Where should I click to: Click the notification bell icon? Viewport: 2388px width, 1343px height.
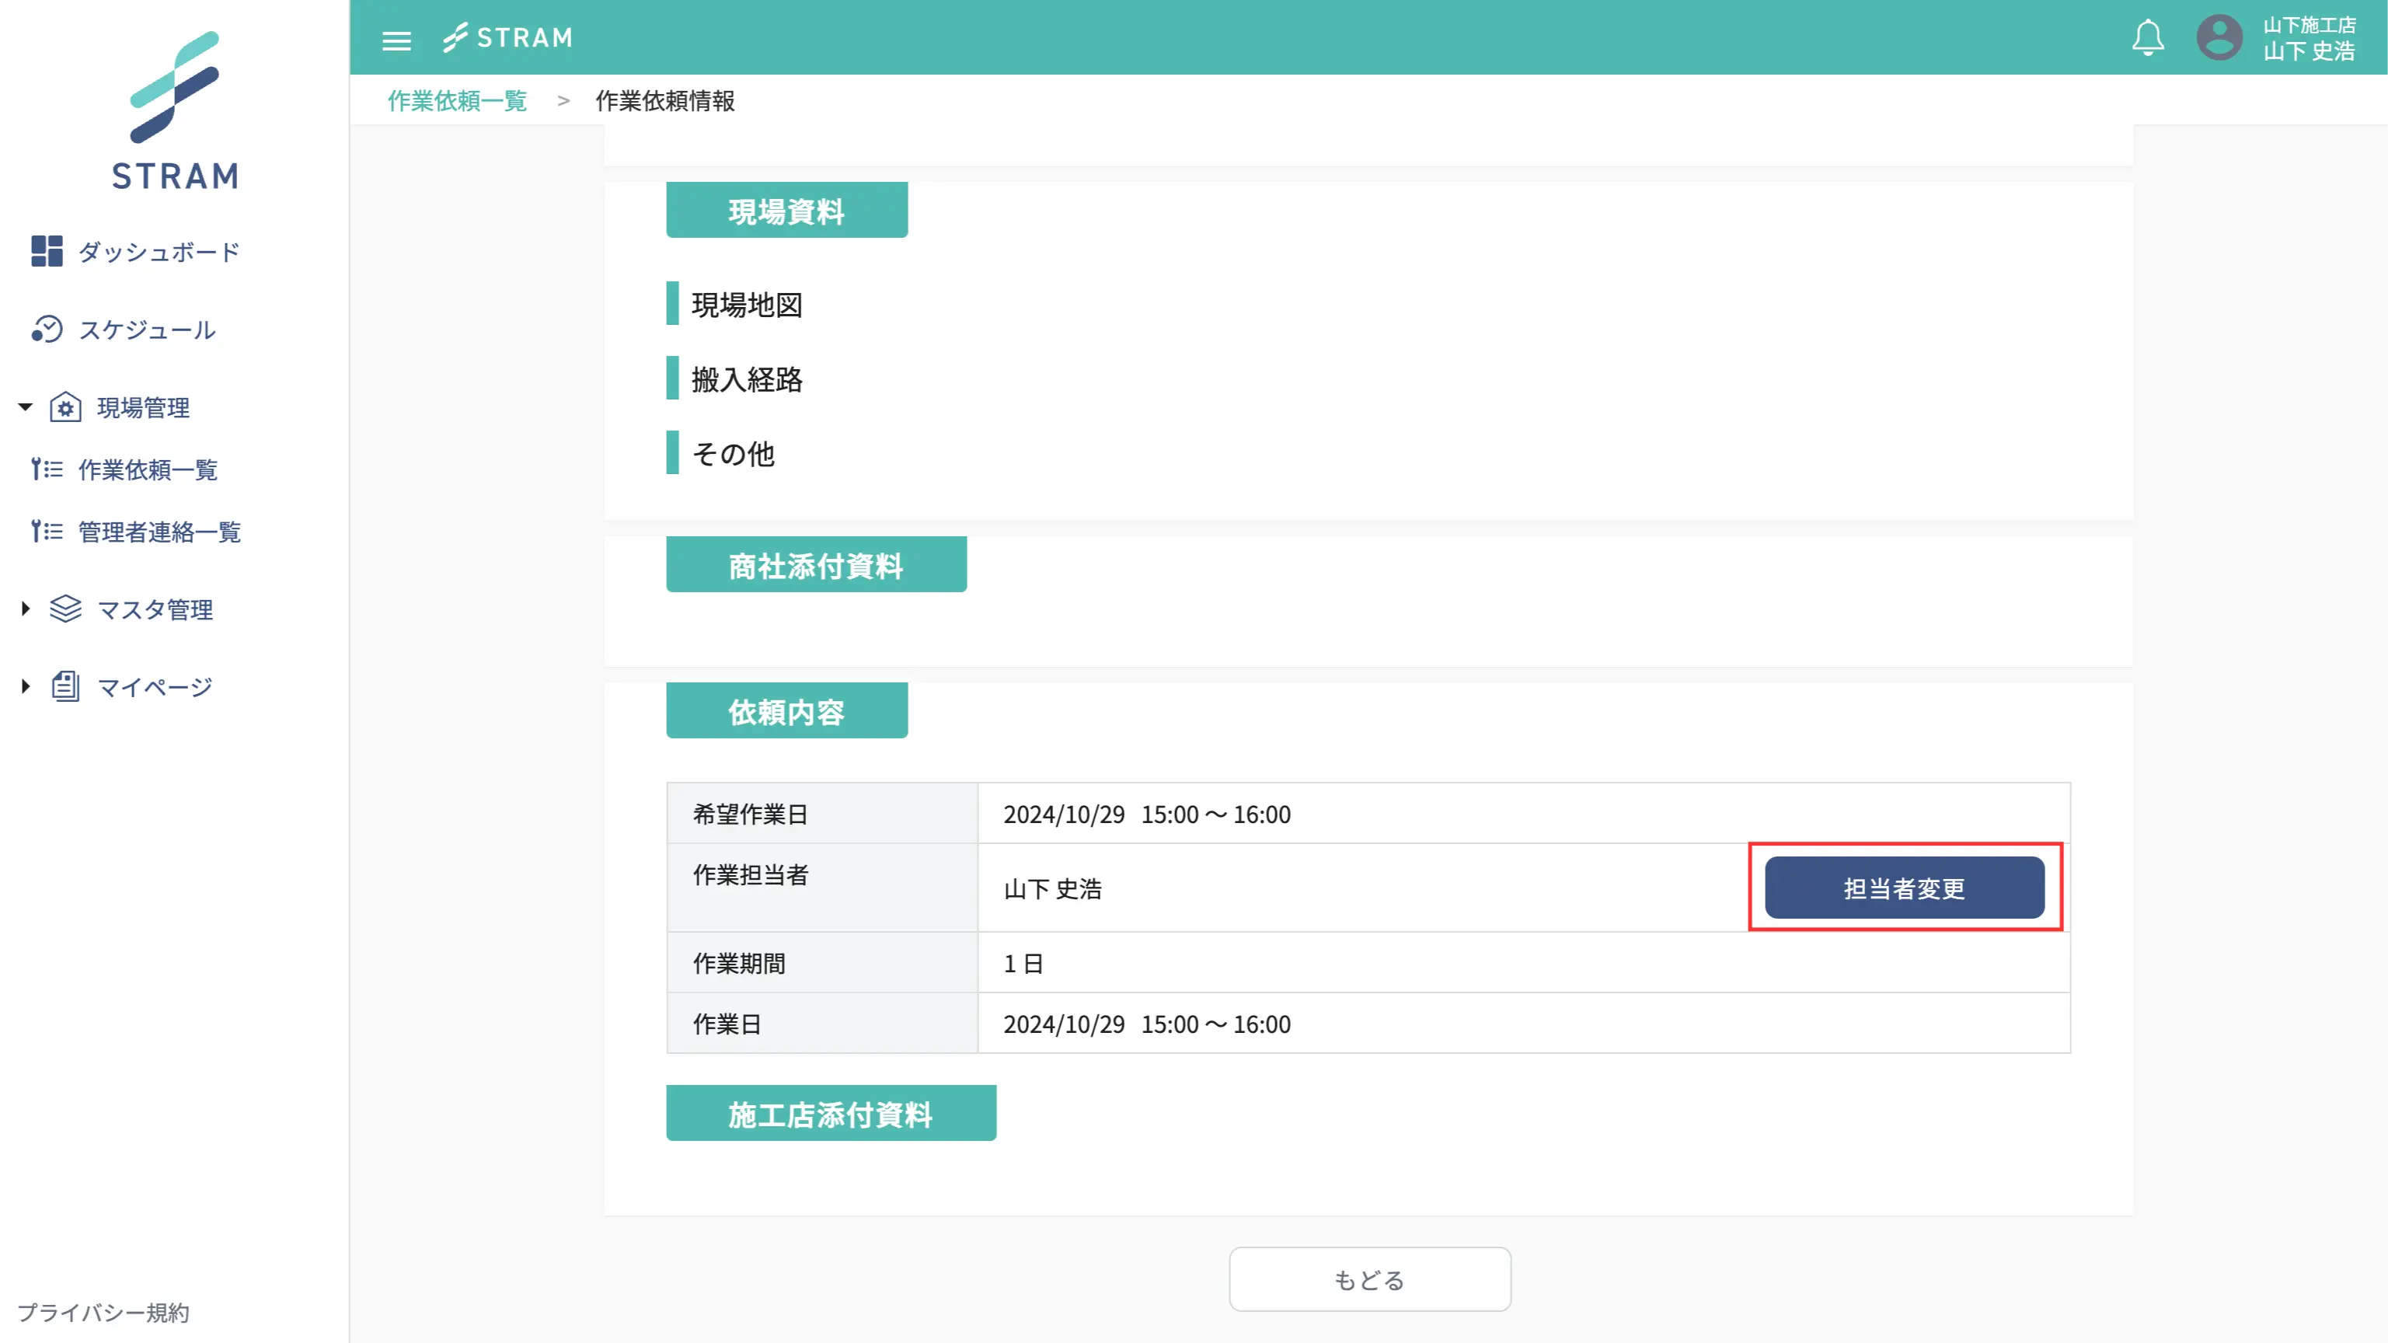click(2147, 38)
